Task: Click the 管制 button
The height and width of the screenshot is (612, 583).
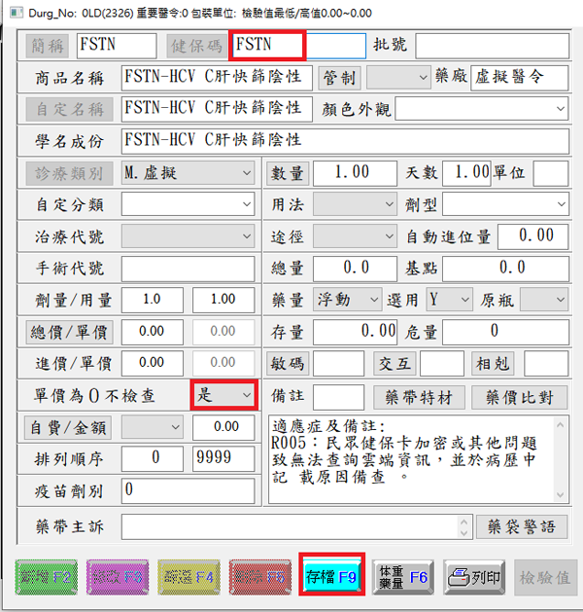Action: click(x=340, y=77)
